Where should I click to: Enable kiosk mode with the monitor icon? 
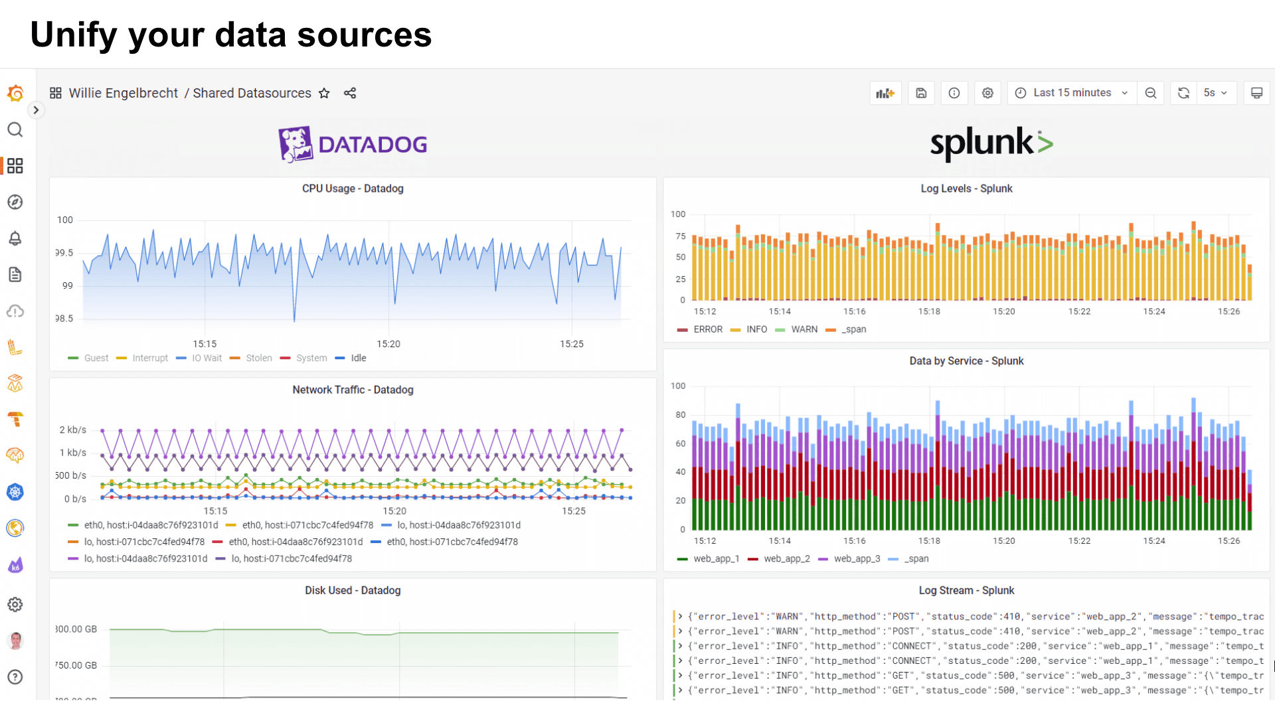[1257, 93]
